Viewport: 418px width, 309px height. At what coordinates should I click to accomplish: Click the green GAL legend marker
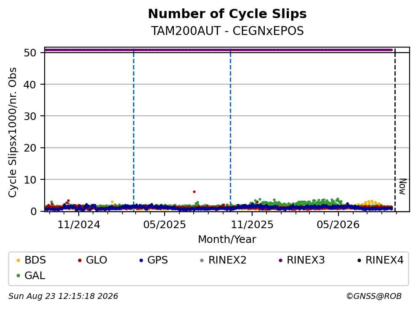pyautogui.click(x=19, y=276)
